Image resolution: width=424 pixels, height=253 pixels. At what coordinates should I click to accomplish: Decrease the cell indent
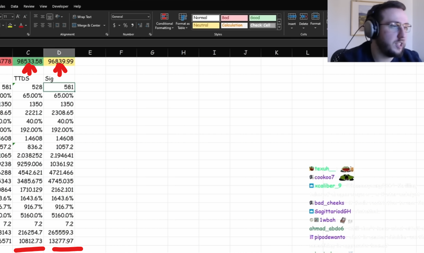pos(57,25)
